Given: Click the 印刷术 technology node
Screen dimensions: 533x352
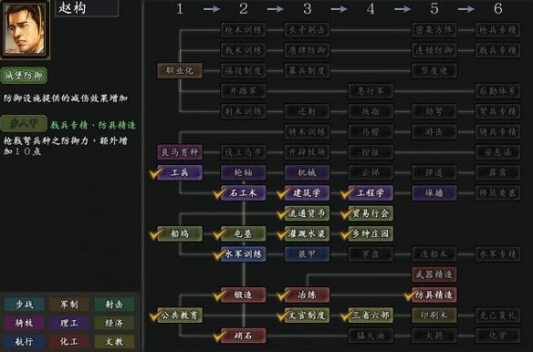Looking at the screenshot, I should [x=434, y=316].
